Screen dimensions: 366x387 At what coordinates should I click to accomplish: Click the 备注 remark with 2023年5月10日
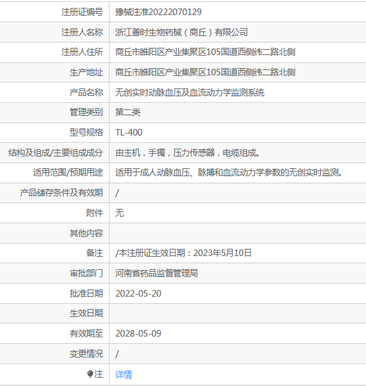tap(183, 253)
